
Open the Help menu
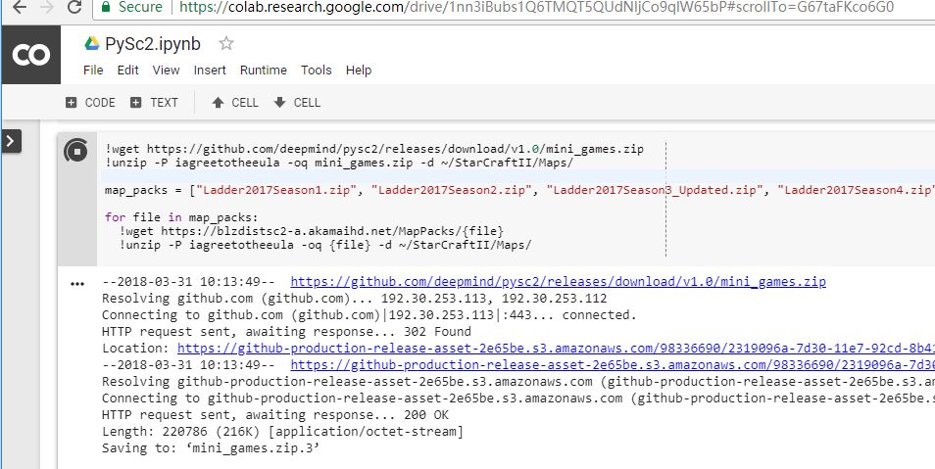(359, 70)
